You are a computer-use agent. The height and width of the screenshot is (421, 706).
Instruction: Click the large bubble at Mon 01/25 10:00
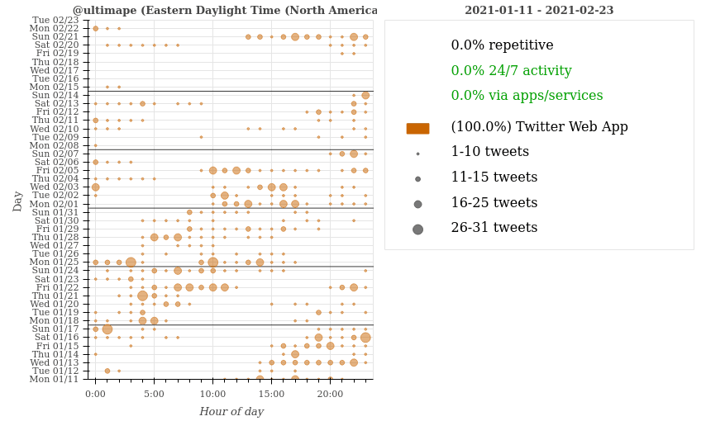(213, 263)
